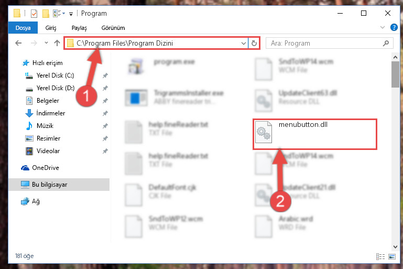Viewport: 403px width, 269px height.
Task: Open the Görünüm ribbon tab
Action: (113, 28)
